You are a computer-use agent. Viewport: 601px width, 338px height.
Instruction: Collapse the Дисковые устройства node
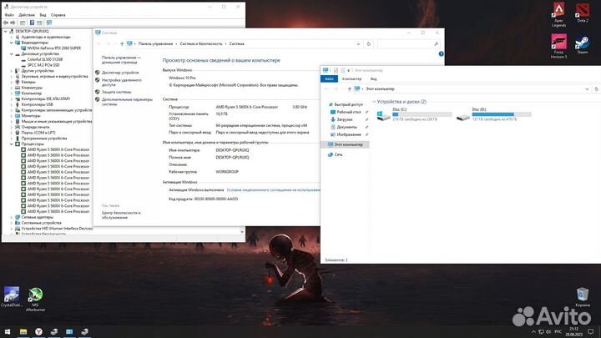[x=12, y=54]
